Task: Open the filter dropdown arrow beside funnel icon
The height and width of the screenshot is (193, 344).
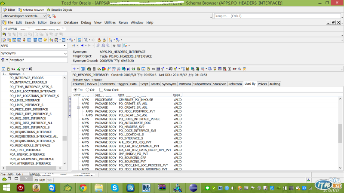Action: coord(27,69)
